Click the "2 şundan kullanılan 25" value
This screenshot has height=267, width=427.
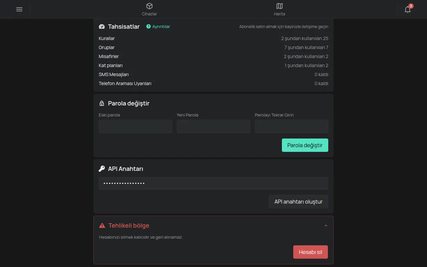pyautogui.click(x=305, y=38)
